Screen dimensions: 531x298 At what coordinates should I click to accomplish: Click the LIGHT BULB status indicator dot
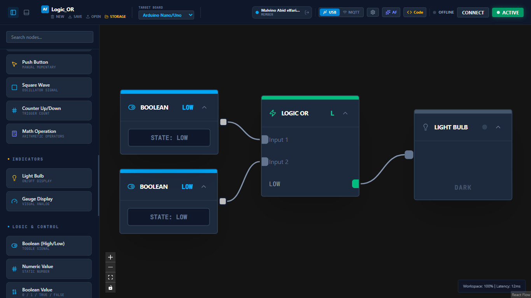pos(484,127)
